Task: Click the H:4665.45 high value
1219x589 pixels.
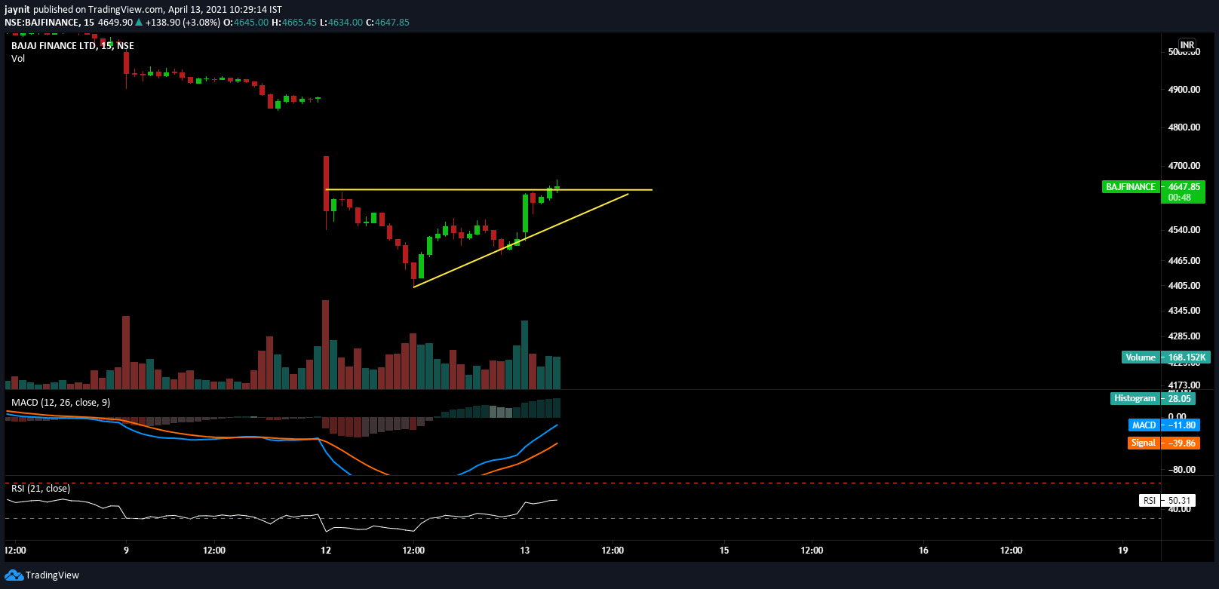Action: click(x=294, y=23)
